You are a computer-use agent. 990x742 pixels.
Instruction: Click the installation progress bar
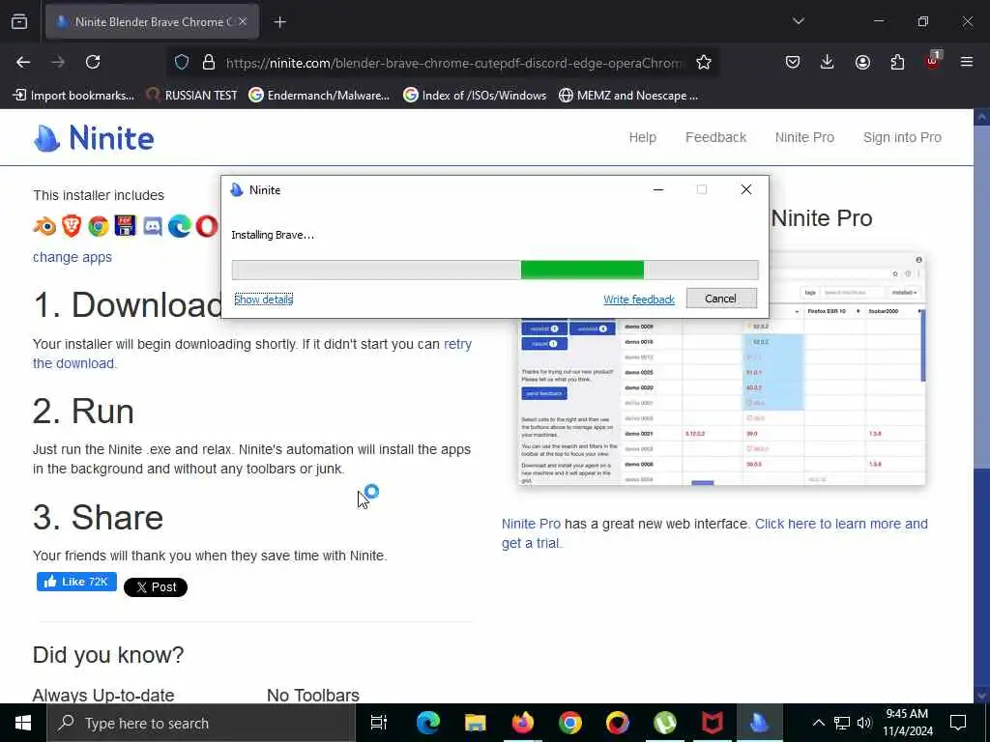(x=495, y=270)
